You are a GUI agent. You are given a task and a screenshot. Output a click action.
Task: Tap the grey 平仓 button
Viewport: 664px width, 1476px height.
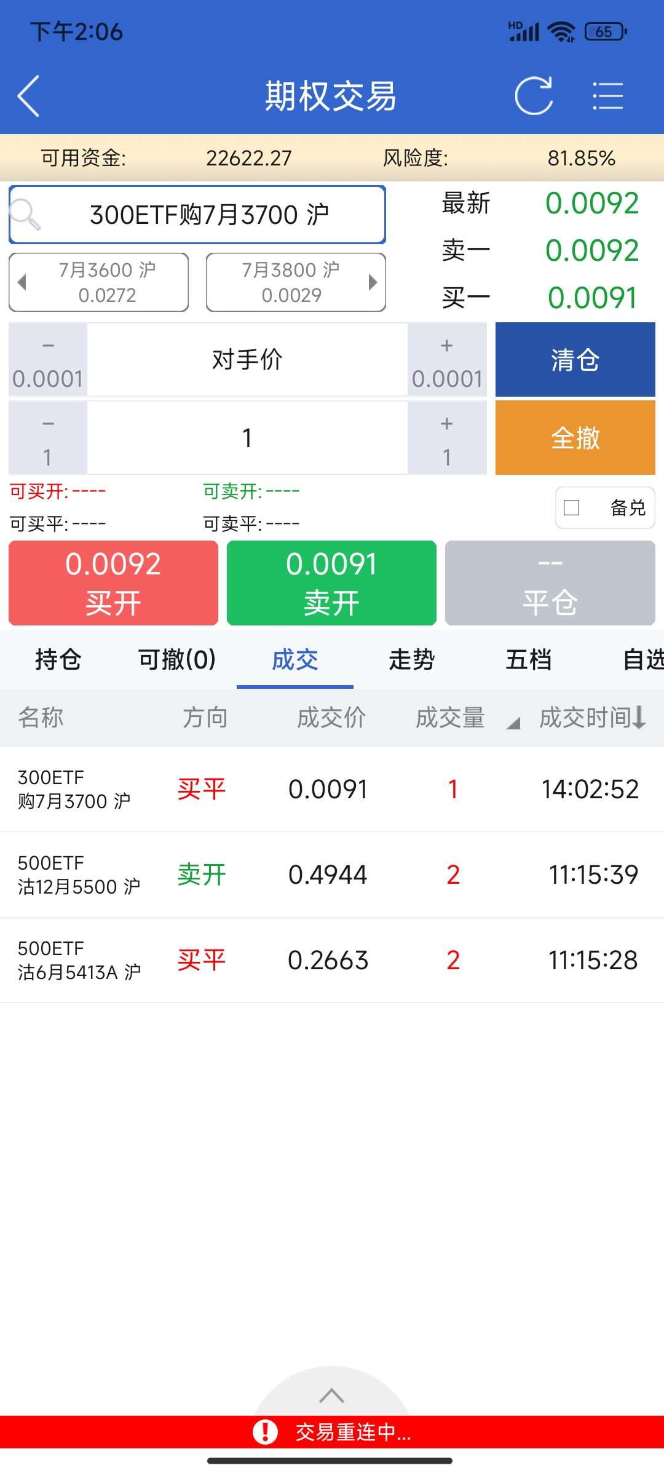550,583
